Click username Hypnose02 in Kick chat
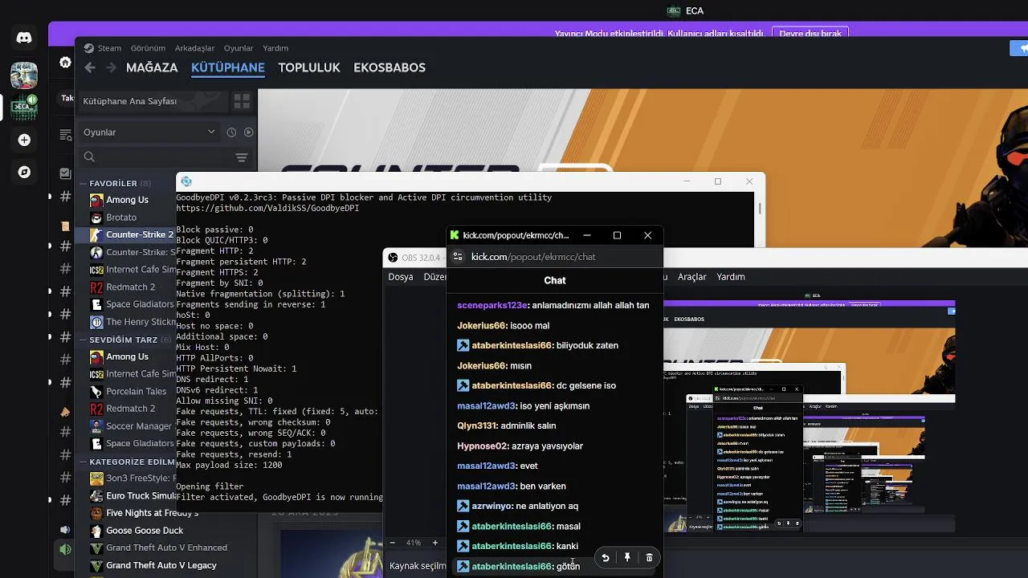 click(x=483, y=446)
